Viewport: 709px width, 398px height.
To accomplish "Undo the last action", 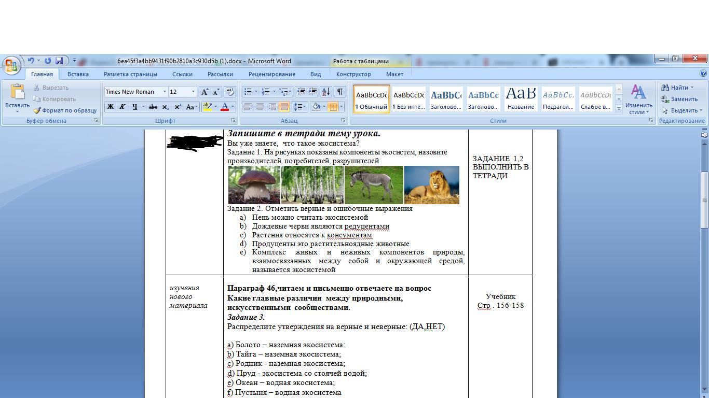I will click(31, 61).
